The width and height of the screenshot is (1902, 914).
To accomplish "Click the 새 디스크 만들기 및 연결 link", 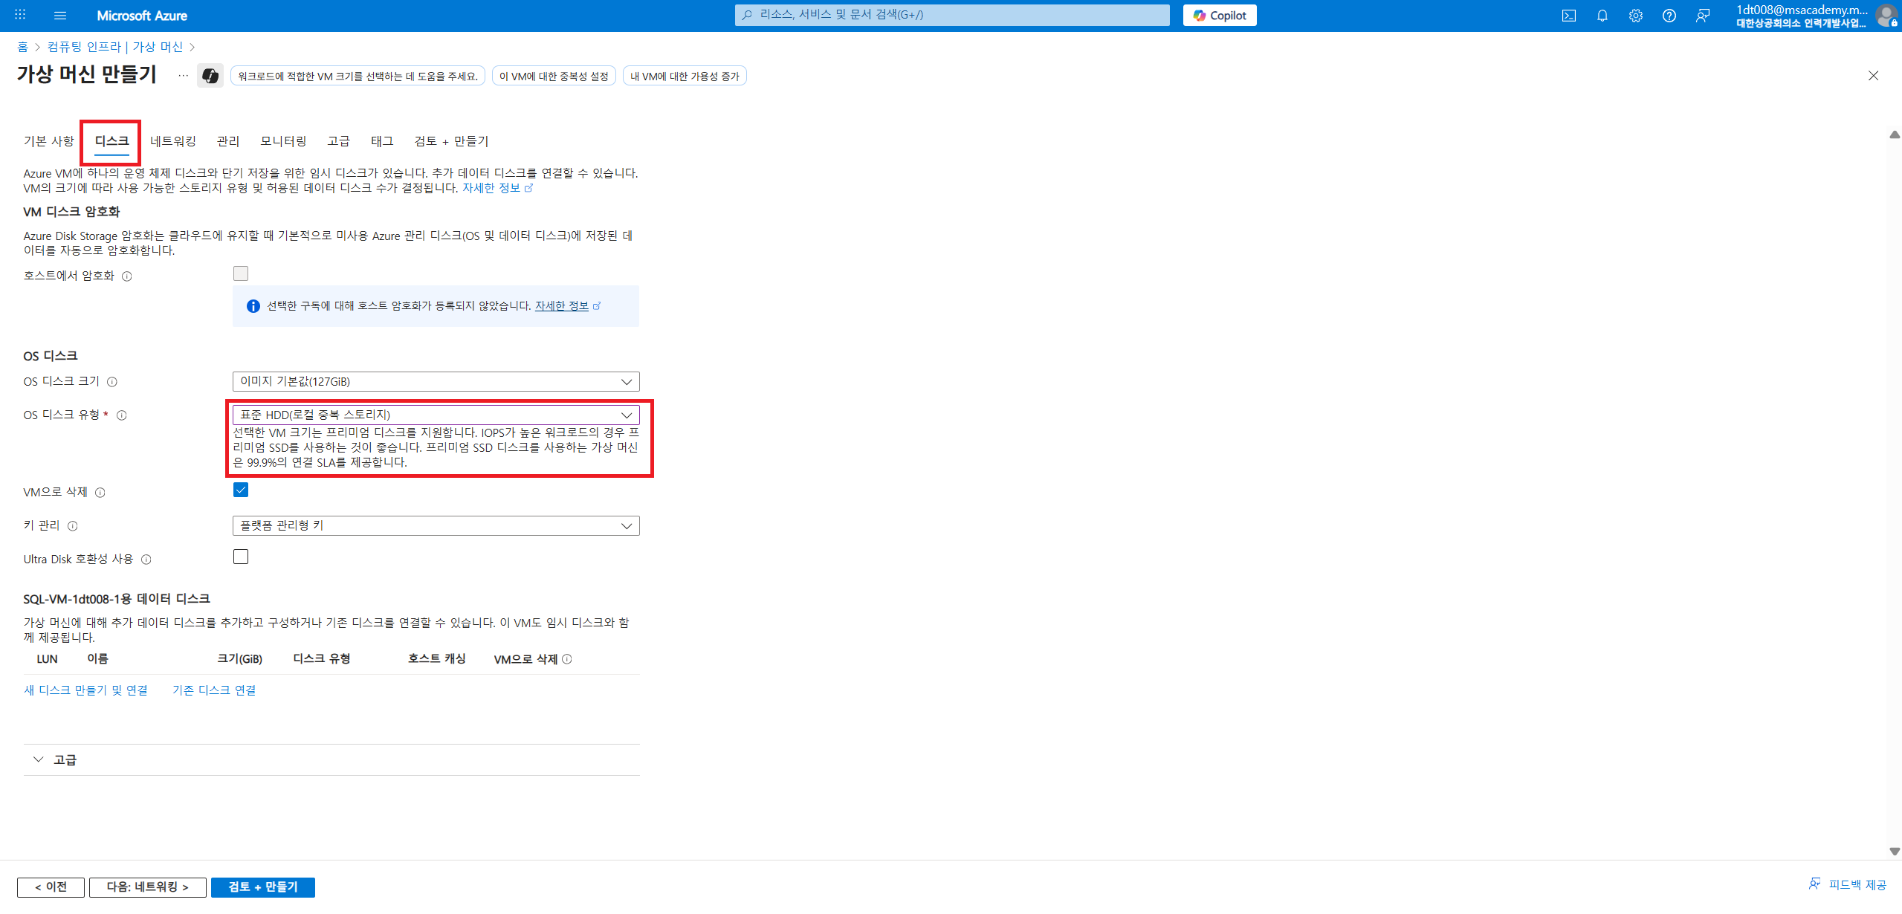I will [85, 690].
